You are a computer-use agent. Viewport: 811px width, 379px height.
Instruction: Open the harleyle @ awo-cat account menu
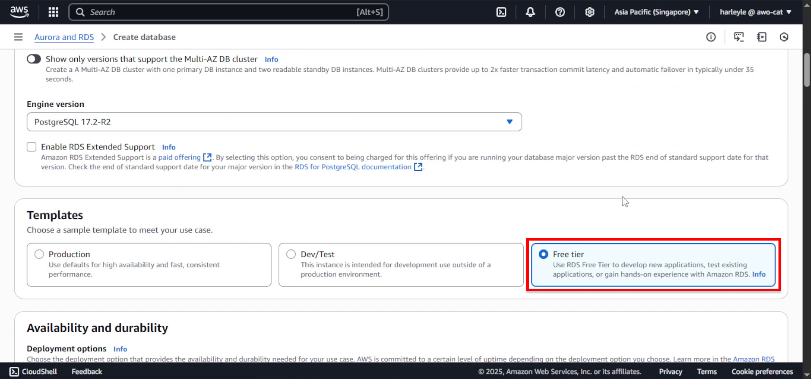755,12
